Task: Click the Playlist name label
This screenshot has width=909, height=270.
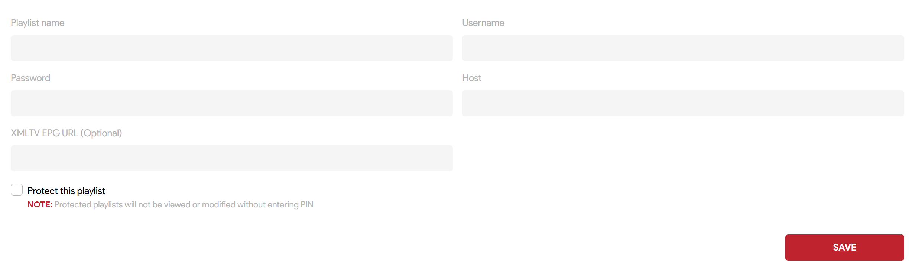Action: click(38, 23)
